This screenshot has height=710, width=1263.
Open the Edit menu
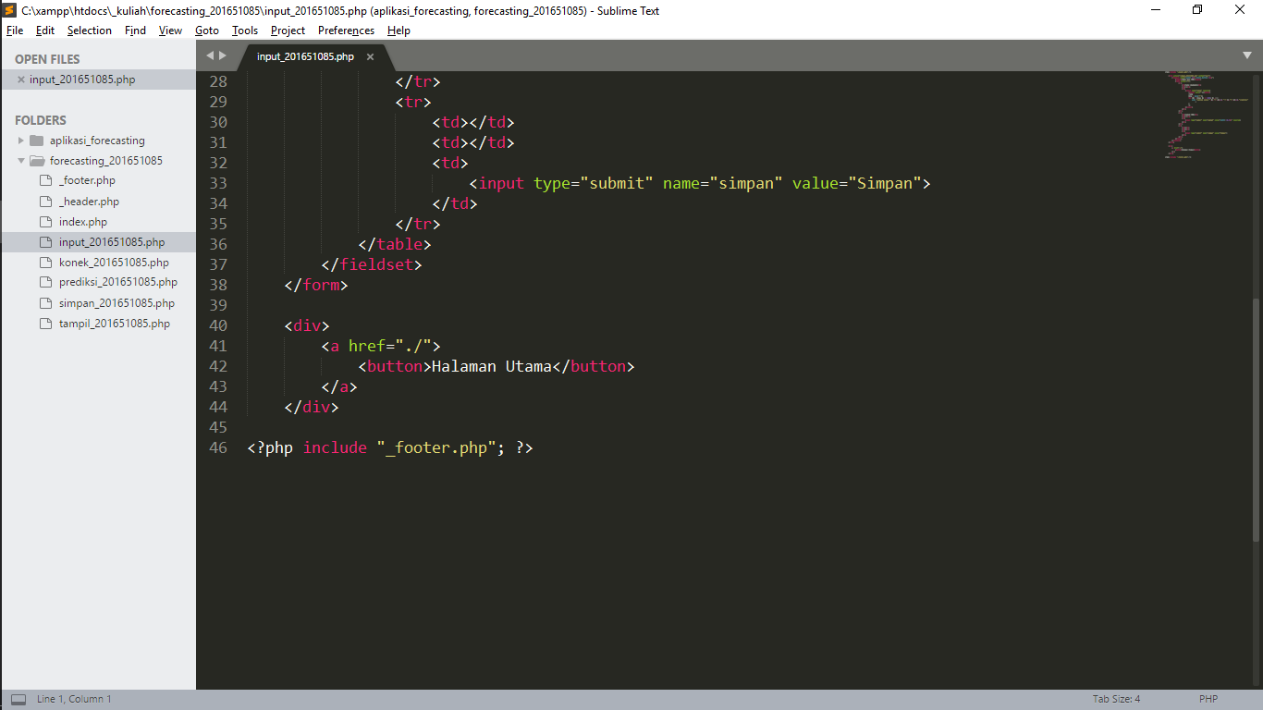[x=45, y=31]
